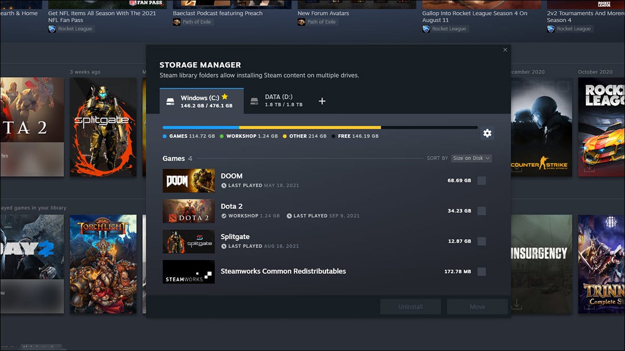
Task: Open the Size on Disk sort dropdown
Action: [x=471, y=158]
